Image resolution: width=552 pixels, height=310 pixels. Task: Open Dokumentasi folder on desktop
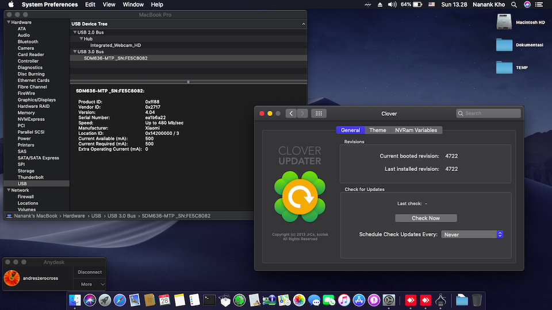[504, 45]
